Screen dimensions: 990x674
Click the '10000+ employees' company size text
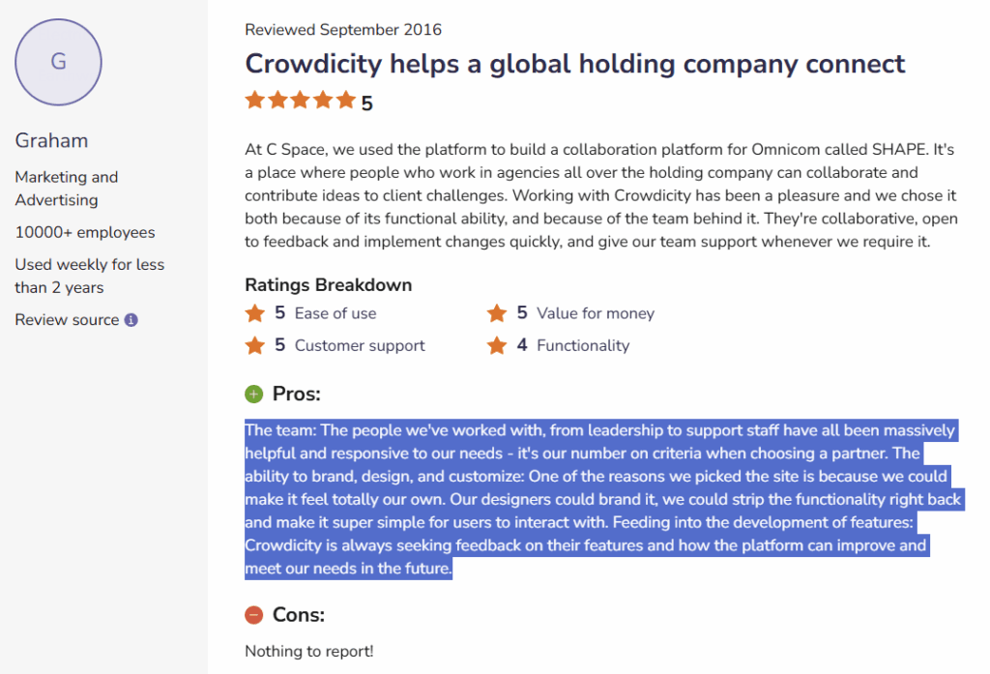(x=85, y=232)
